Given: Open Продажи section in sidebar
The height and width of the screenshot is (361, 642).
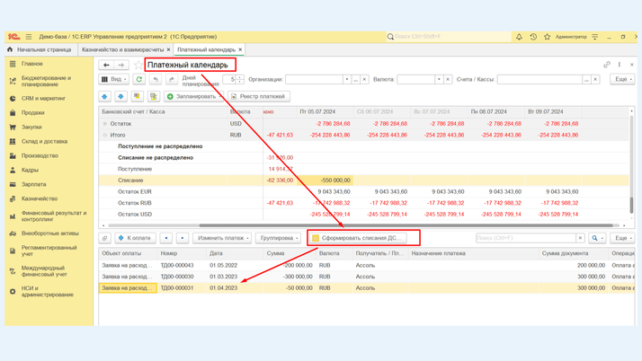Looking at the screenshot, I should coord(33,112).
